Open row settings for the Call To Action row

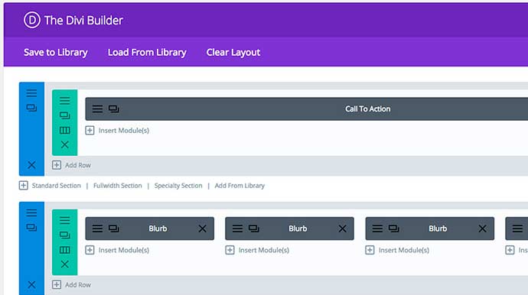click(64, 101)
